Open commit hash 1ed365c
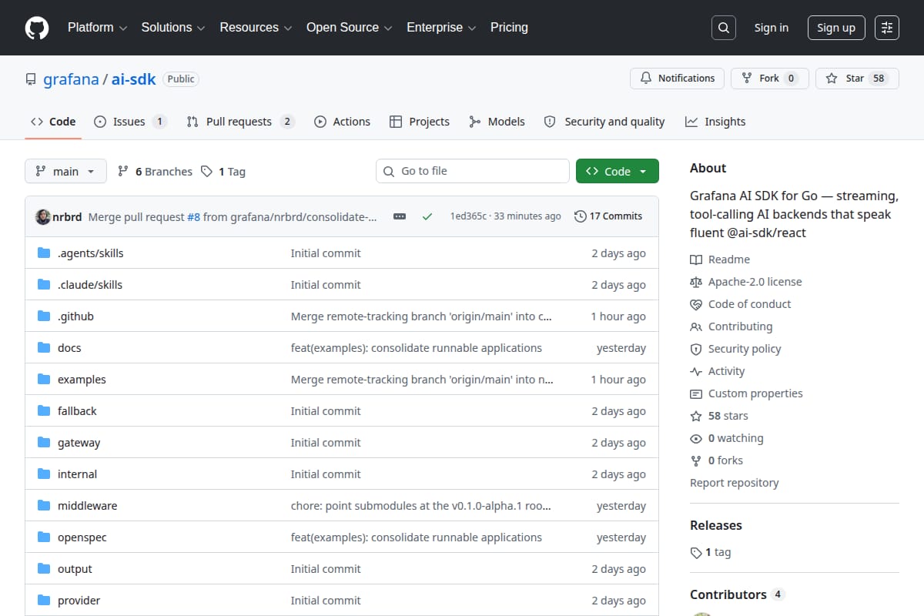Screen dimensions: 924x616 tap(468, 216)
